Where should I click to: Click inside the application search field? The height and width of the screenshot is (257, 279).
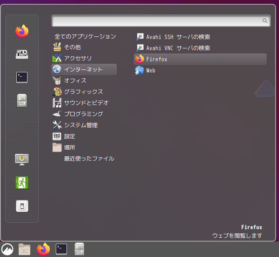161,21
